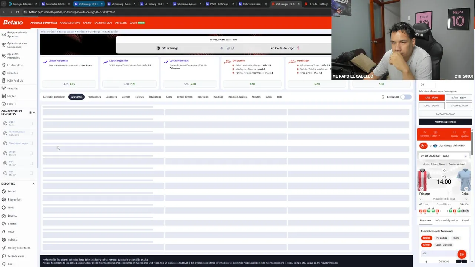The image size is (475, 267).
Task: Toggle the Bet Builder switch
Action: click(406, 97)
